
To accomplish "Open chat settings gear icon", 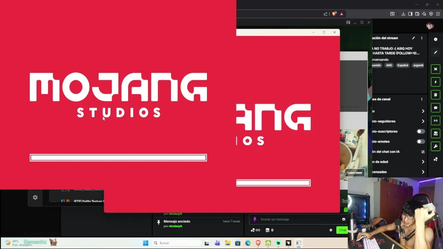I will click(x=331, y=230).
